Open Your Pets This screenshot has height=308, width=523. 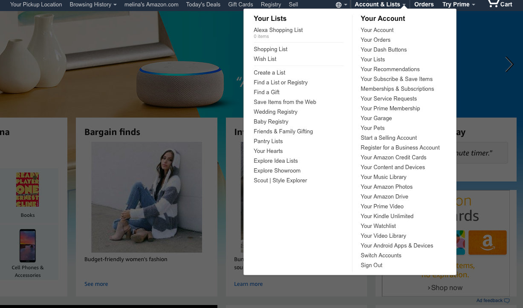(373, 128)
